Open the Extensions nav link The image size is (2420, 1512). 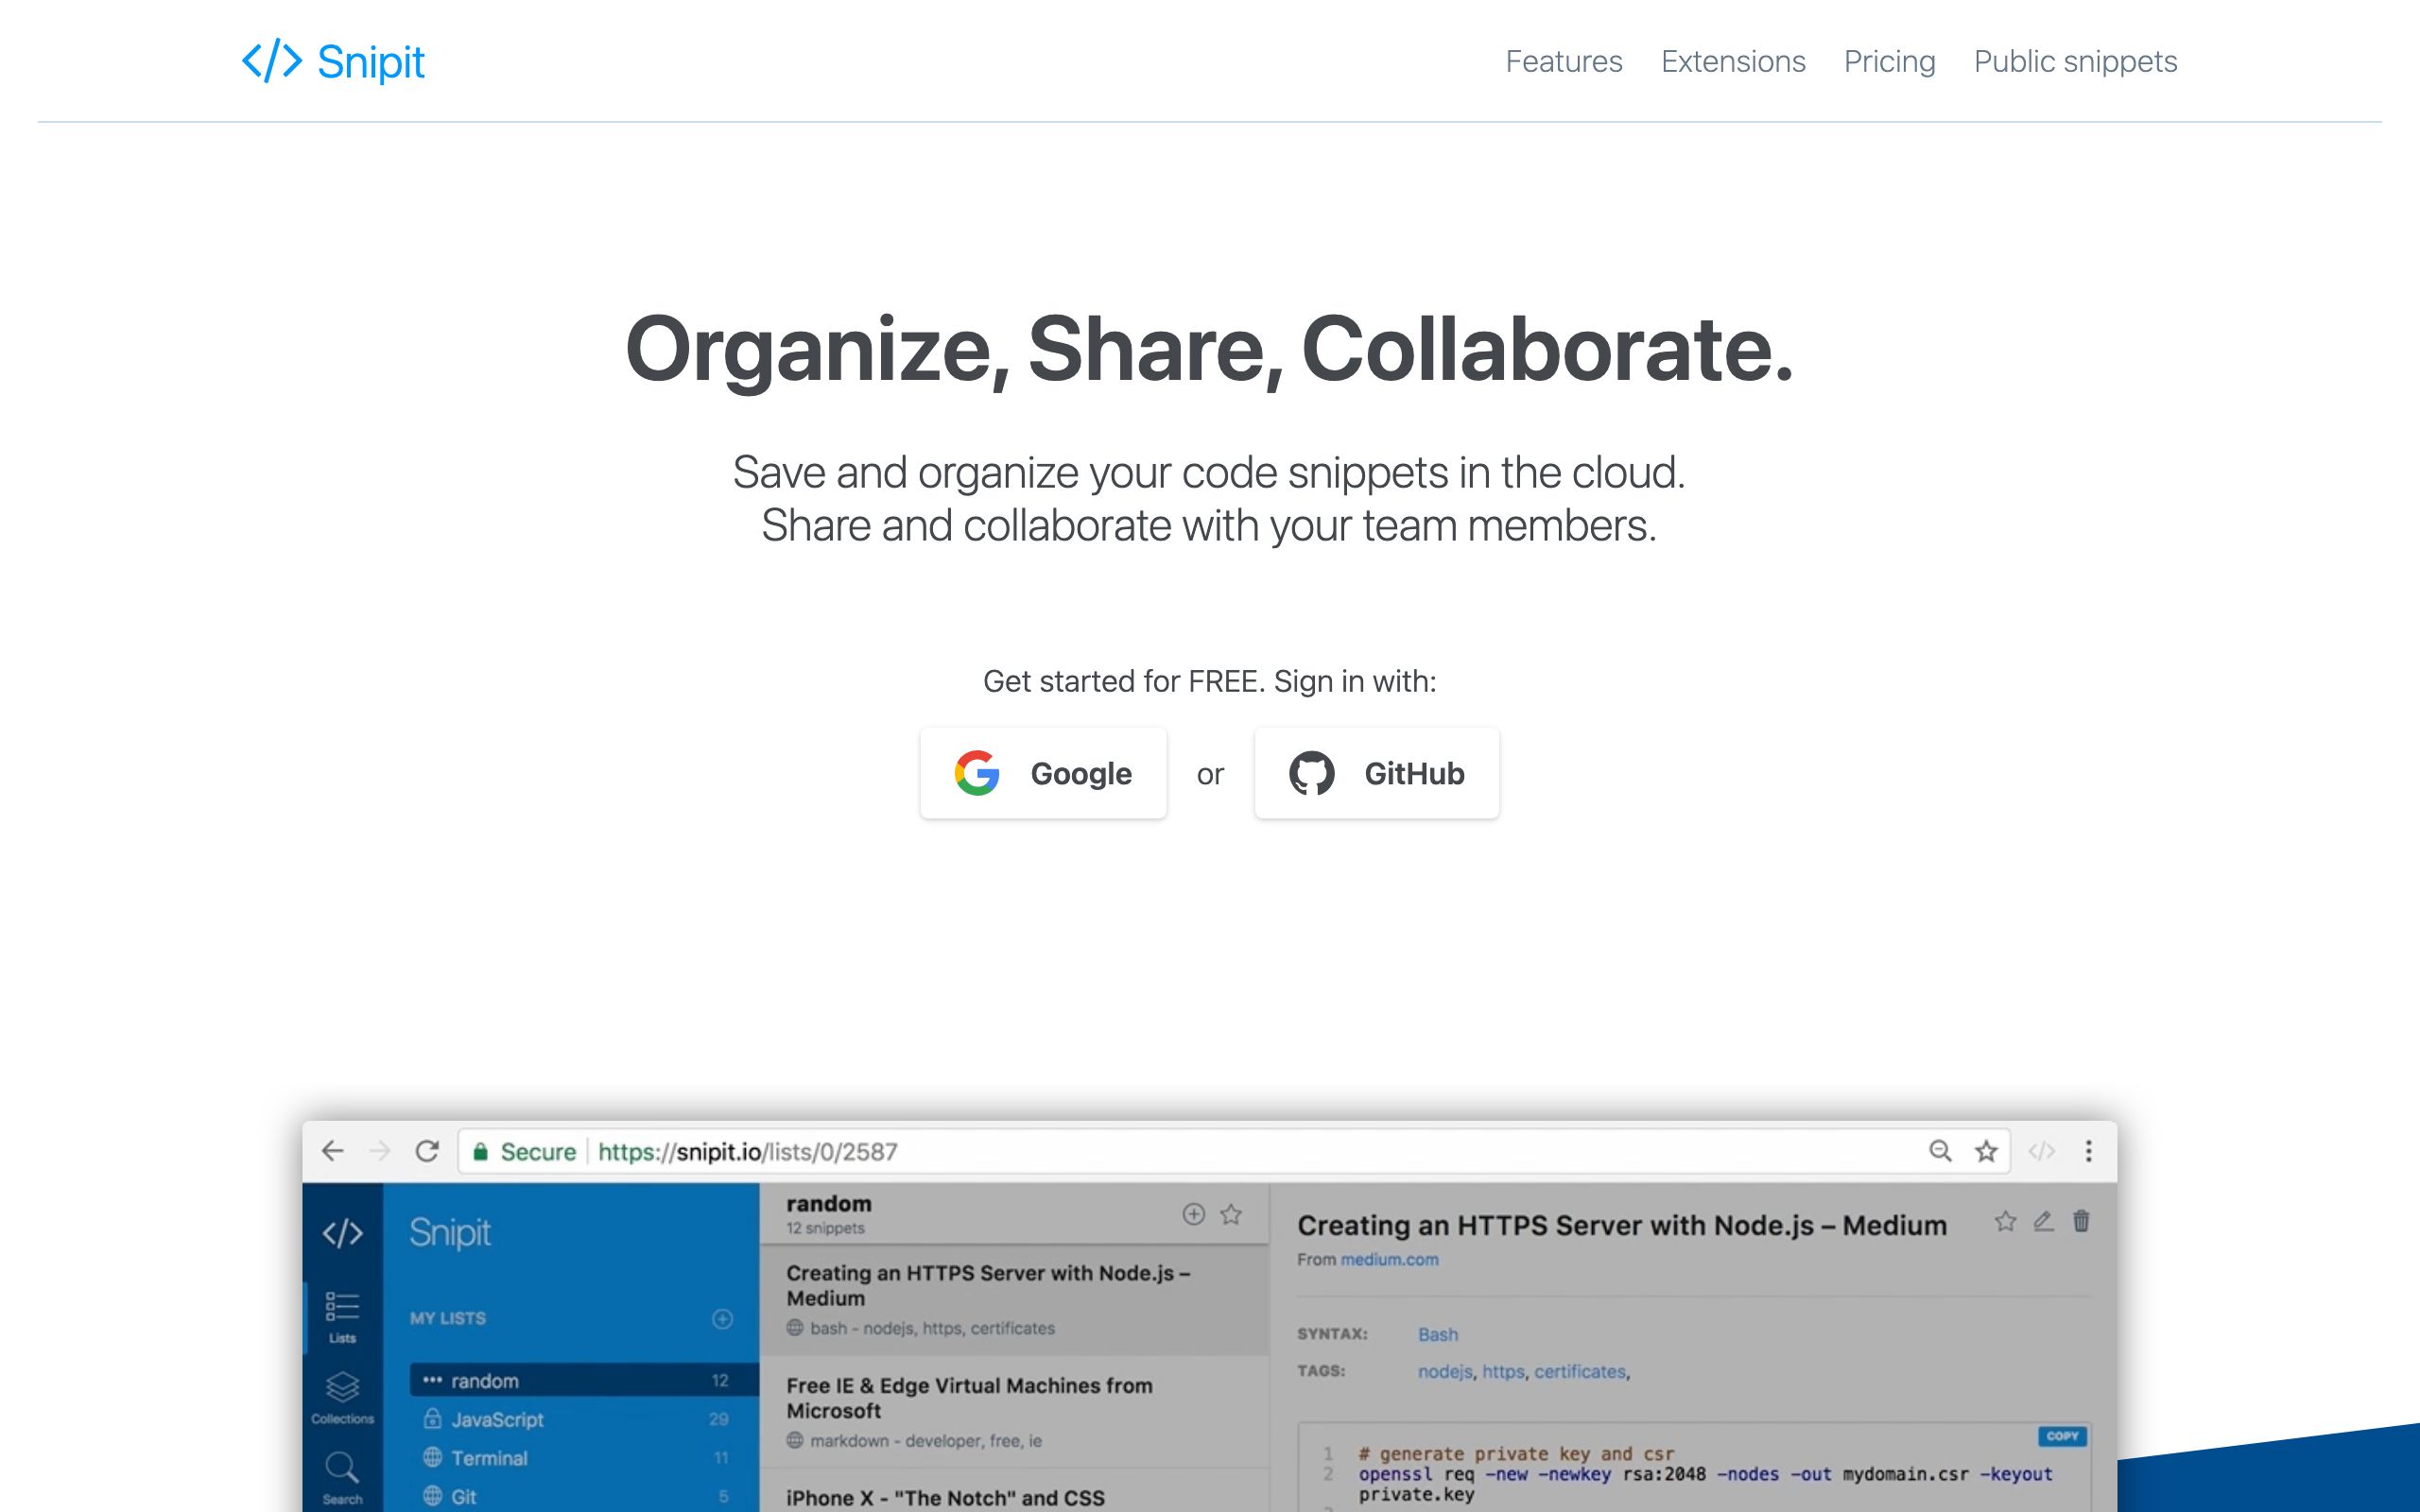click(1733, 61)
